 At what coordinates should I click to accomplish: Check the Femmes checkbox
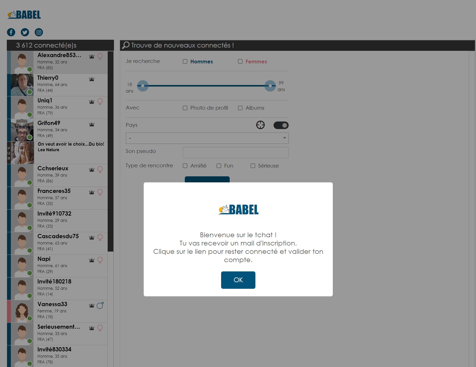coord(240,62)
